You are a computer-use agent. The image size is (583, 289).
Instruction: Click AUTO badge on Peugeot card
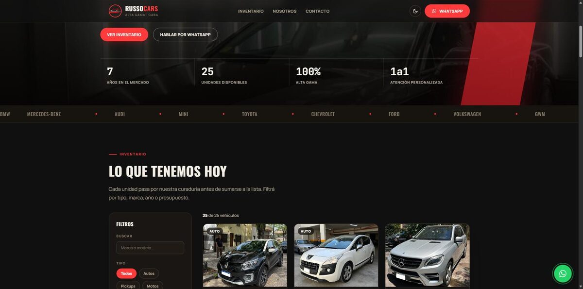pos(306,231)
